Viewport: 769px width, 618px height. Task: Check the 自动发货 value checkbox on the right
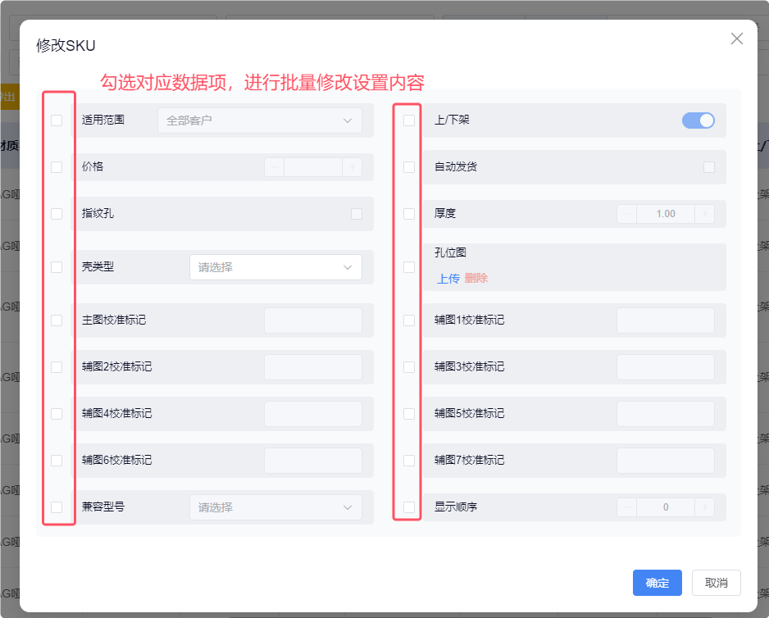708,167
